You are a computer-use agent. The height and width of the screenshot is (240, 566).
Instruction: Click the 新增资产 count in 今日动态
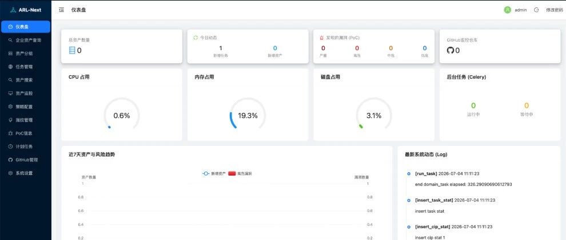(x=274, y=48)
